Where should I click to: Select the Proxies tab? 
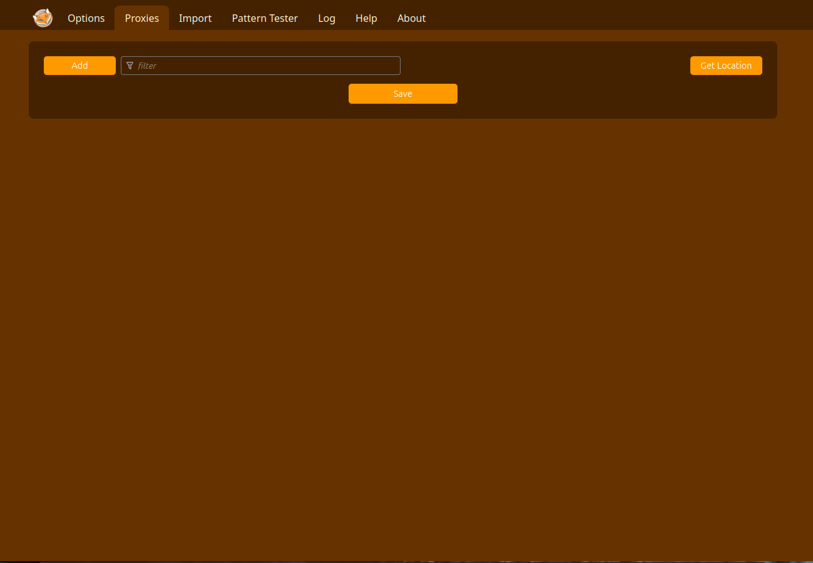point(141,18)
